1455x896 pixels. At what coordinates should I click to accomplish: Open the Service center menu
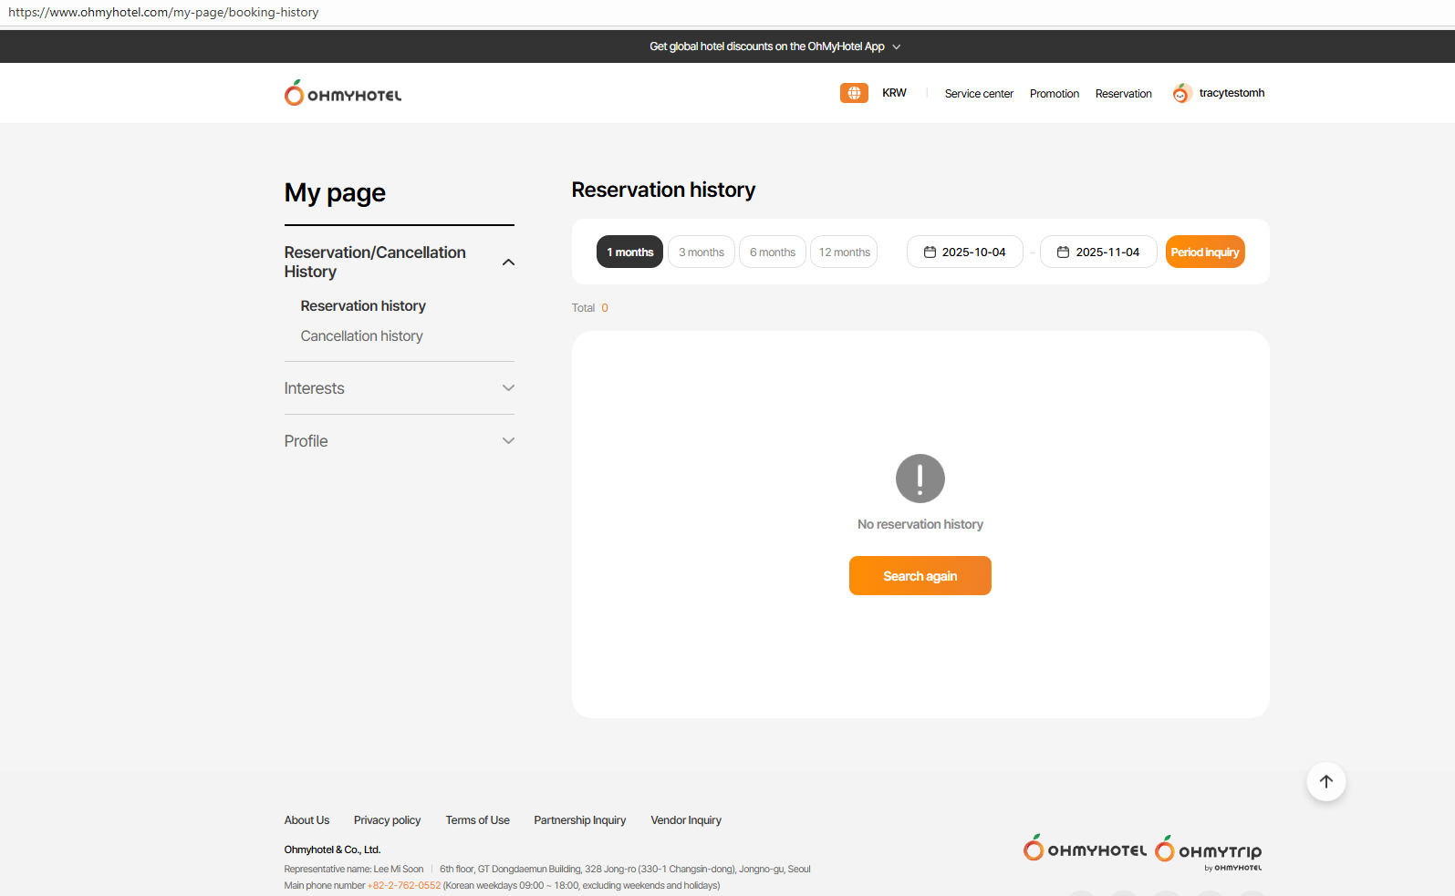click(x=979, y=94)
